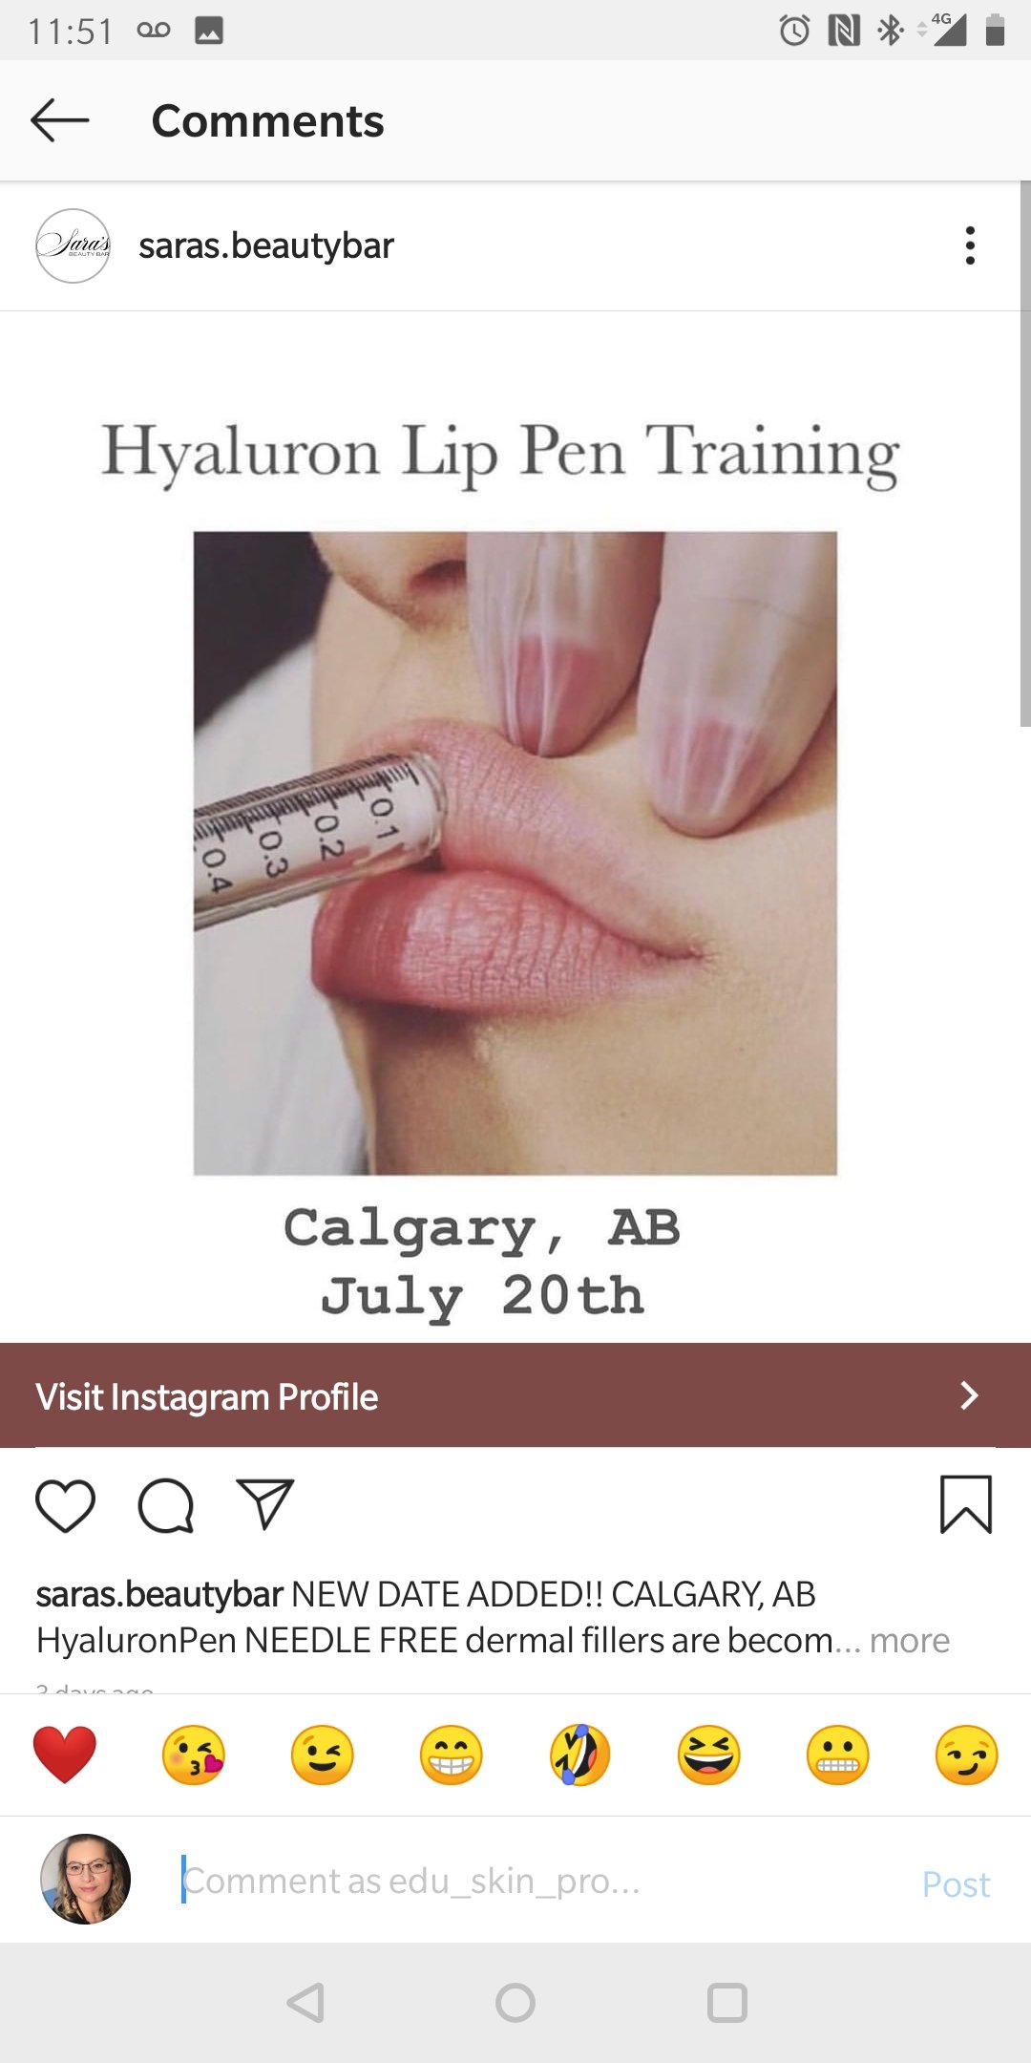Insert the rolling laughing emoji
This screenshot has height=2063, width=1031.
point(580,1755)
